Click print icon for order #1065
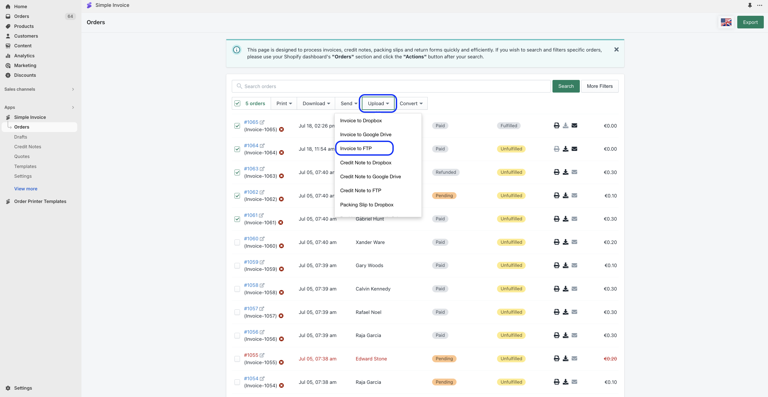The width and height of the screenshot is (768, 397). coord(556,126)
